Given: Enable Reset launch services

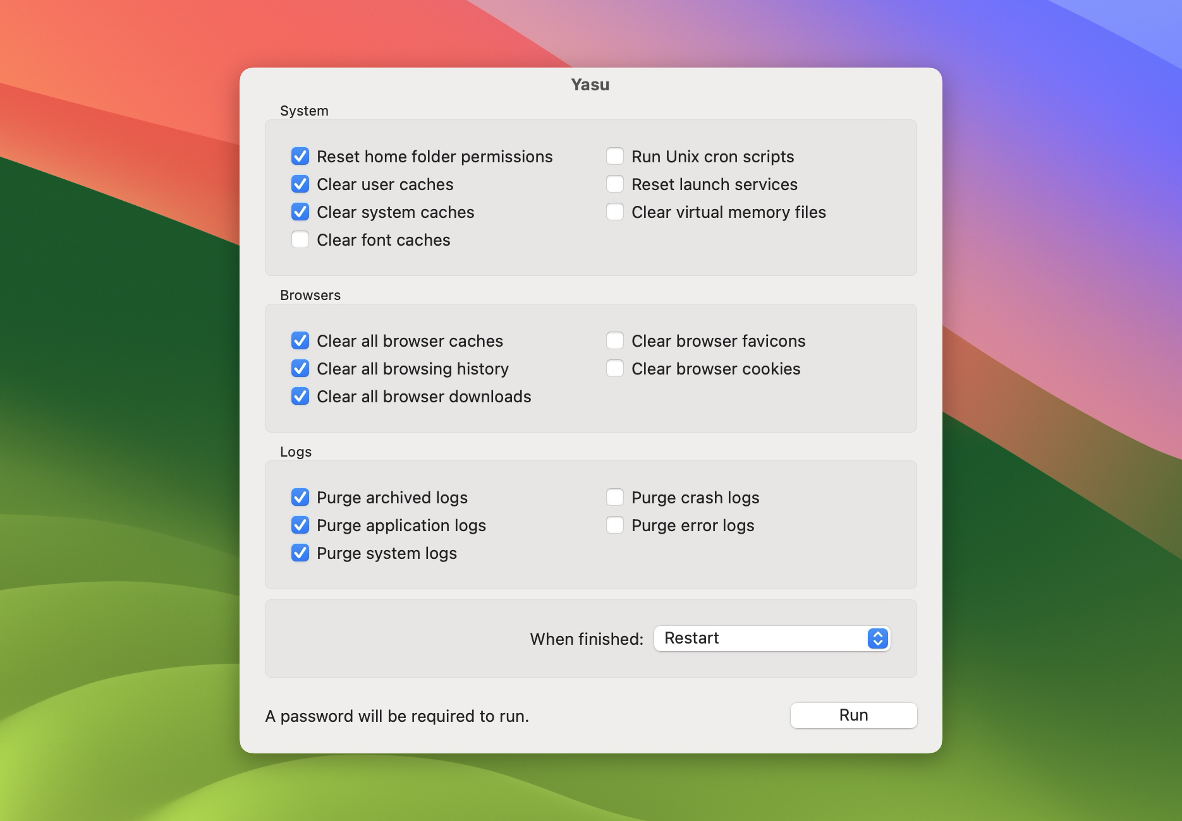Looking at the screenshot, I should (614, 183).
